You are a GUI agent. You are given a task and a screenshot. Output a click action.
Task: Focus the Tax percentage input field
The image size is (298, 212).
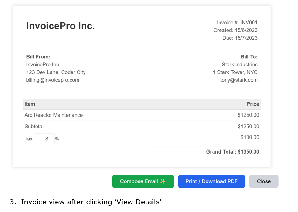click(x=44, y=139)
